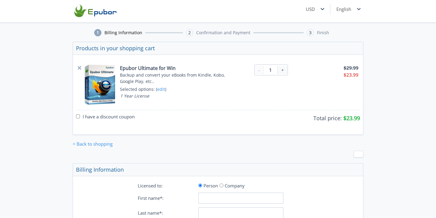Viewport: 436px width, 218px height.
Task: Focus the Last name field
Action: pyautogui.click(x=241, y=213)
